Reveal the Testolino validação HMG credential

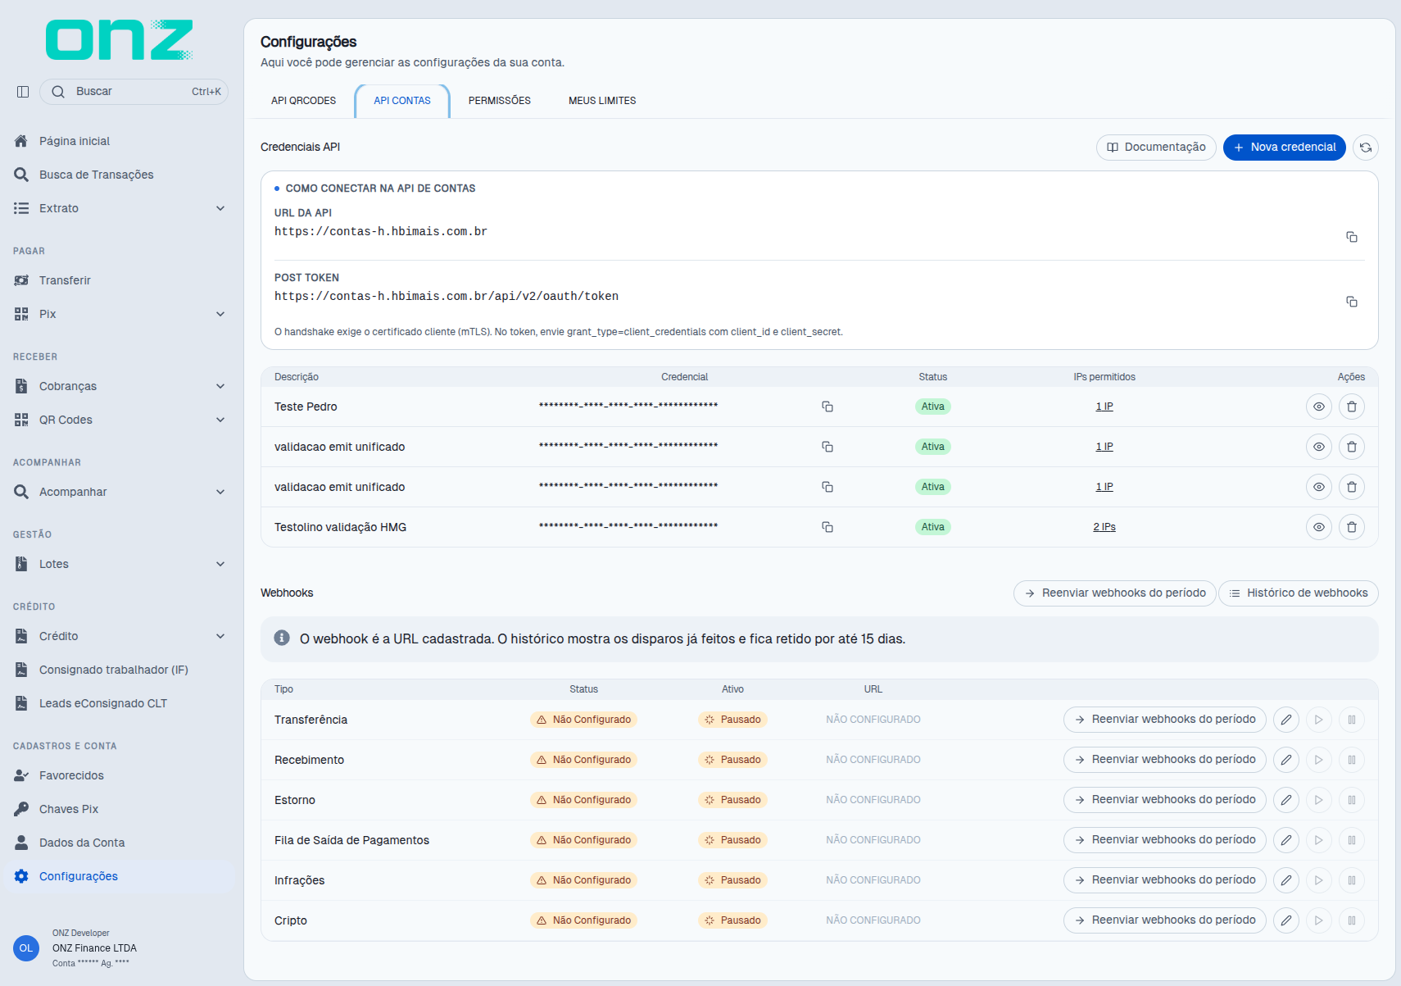pos(1319,527)
